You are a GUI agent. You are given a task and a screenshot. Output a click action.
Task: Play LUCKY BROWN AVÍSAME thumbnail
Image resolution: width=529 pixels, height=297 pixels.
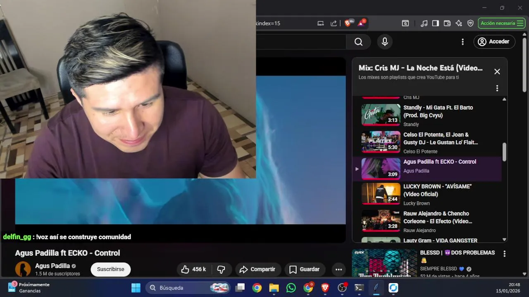pyautogui.click(x=381, y=193)
